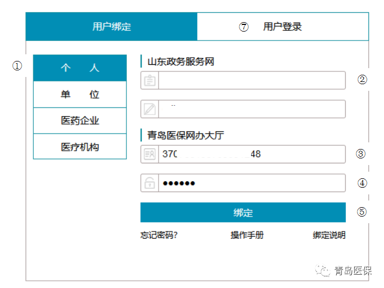Image resolution: width=384 pixels, height=288 pixels.
Task: Pick 医疗机构 in the left menu
Action: (80, 147)
